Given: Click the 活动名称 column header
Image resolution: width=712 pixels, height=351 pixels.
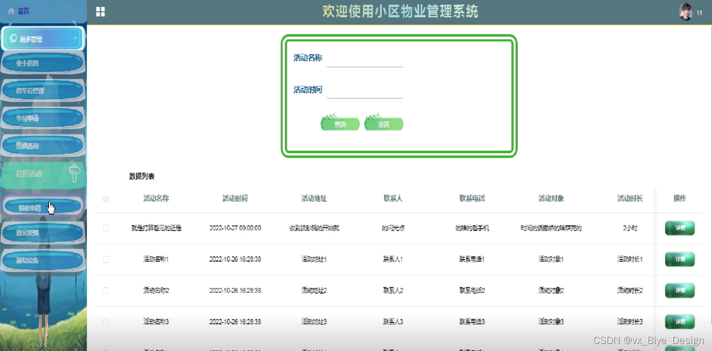Looking at the screenshot, I should (156, 199).
